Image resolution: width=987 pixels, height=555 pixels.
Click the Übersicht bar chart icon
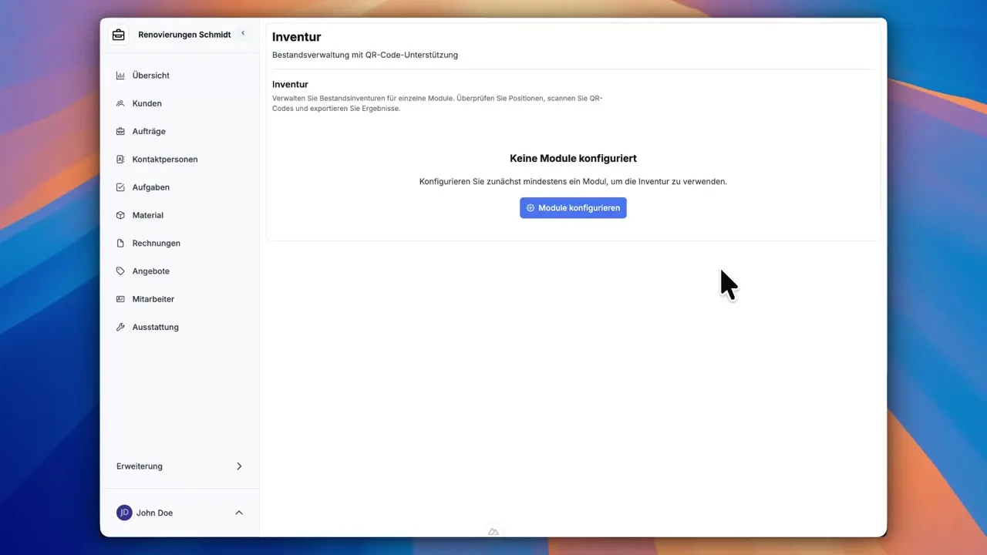click(x=120, y=76)
